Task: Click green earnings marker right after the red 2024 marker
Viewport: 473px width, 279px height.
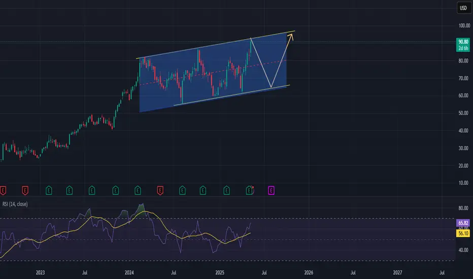Action: pyautogui.click(x=182, y=190)
